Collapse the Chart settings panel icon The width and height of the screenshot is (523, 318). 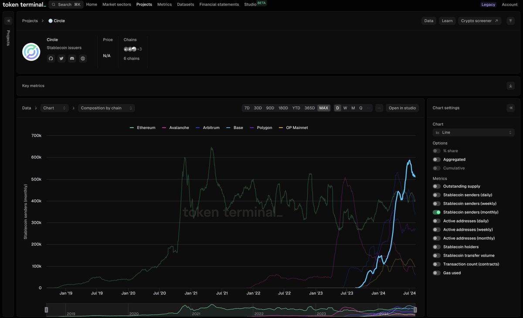(510, 108)
